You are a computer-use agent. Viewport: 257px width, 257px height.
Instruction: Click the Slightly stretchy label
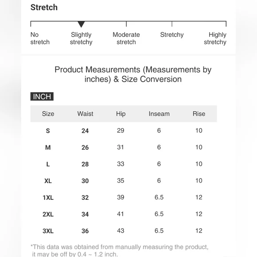[x=81, y=39]
